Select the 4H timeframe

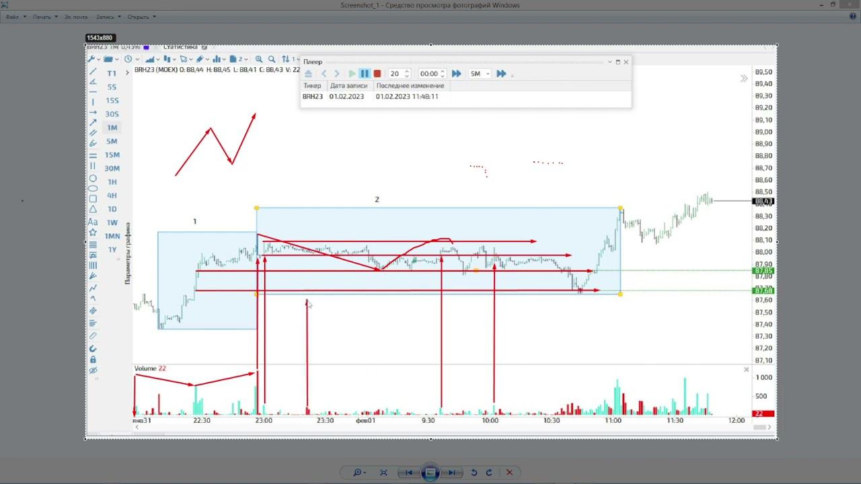[x=112, y=196]
